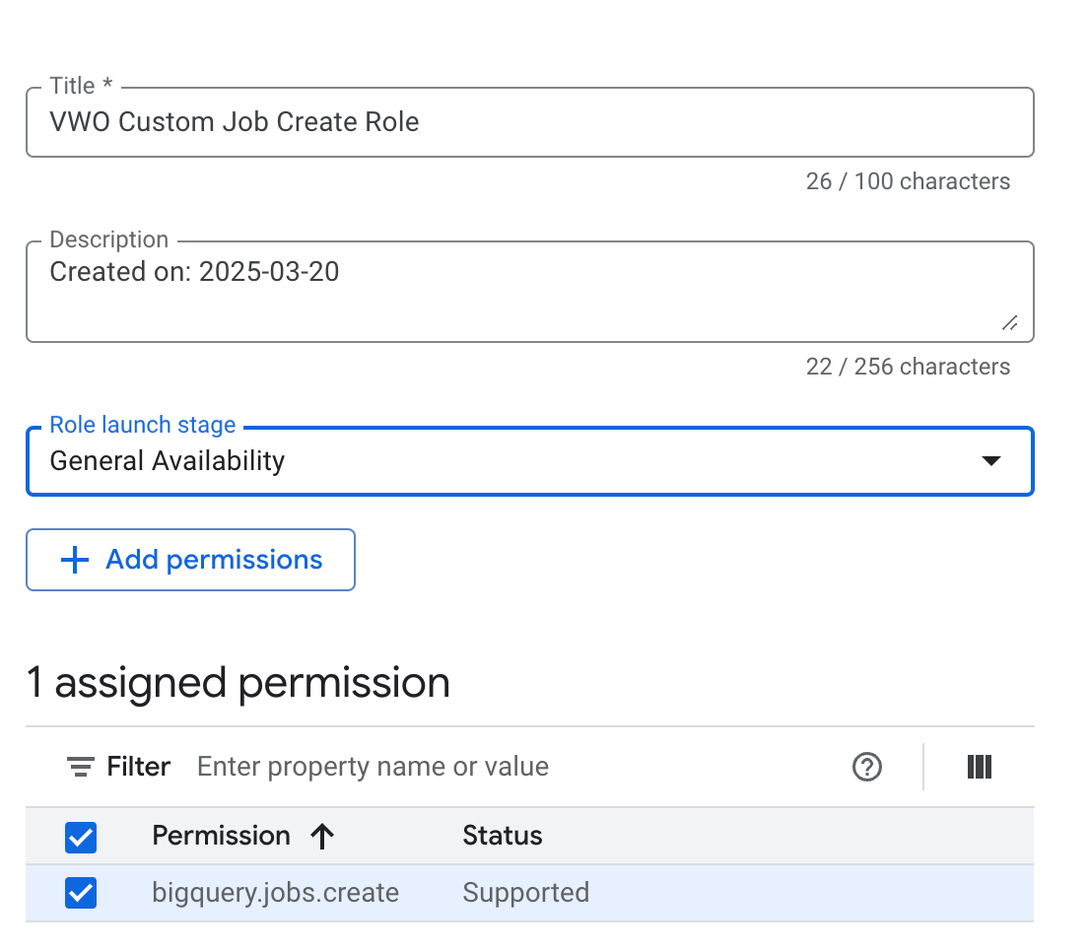
Task: Toggle the select-all permissions checkbox
Action: (81, 837)
